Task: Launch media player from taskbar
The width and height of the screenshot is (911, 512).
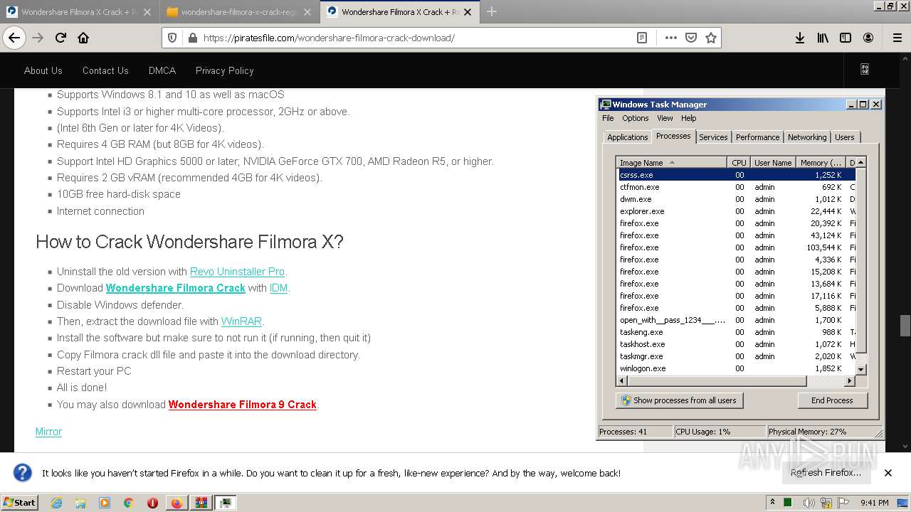Action: [x=105, y=503]
